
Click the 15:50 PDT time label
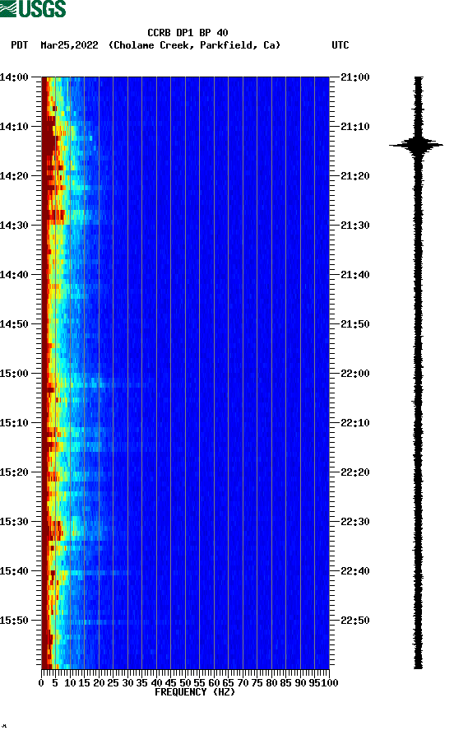point(14,621)
